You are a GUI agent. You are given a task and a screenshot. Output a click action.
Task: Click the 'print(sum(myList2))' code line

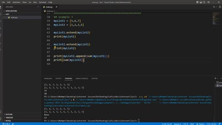[x=69, y=60]
